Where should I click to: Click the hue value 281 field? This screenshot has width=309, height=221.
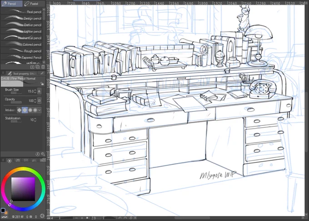pos(18,217)
